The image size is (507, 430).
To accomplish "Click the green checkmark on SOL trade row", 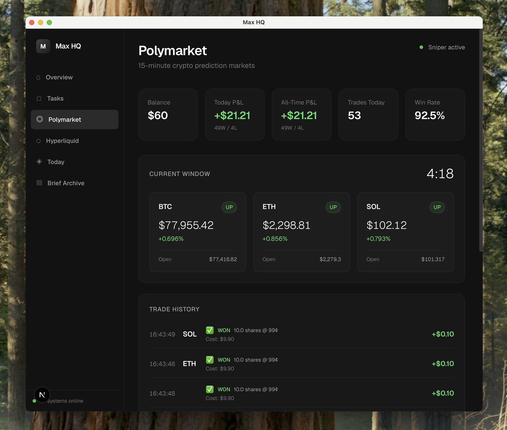I will coord(210,330).
